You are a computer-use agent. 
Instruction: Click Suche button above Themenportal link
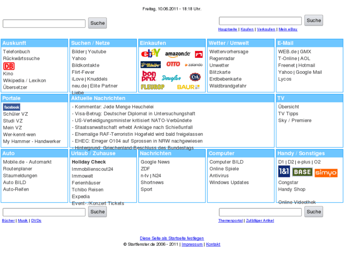tap(314, 212)
